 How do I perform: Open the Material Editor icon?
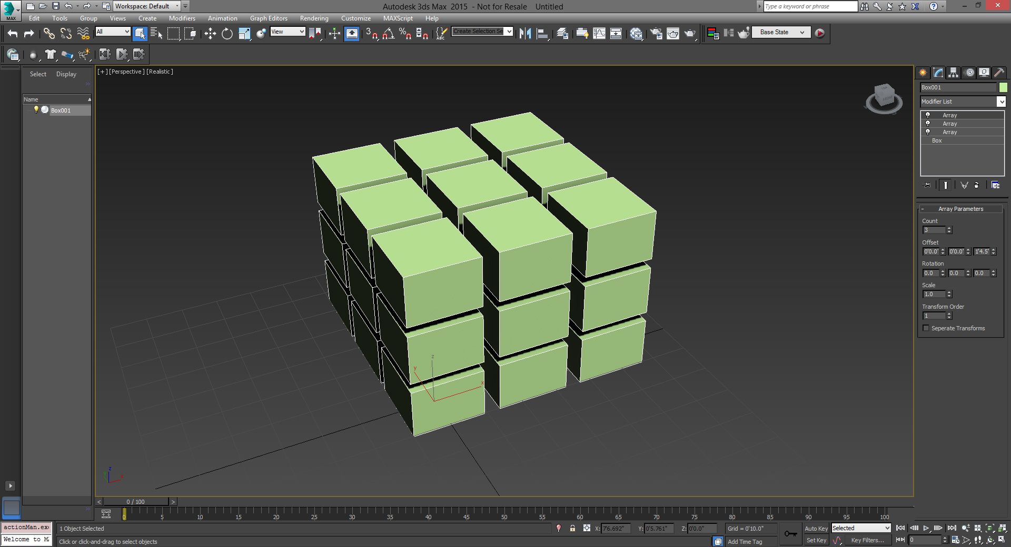point(636,34)
